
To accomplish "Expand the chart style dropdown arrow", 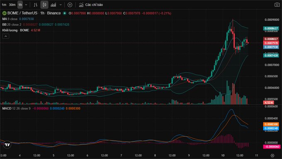I will 61,5.
